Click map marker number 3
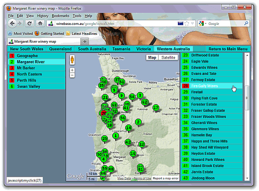 pyautogui.click(x=140, y=95)
